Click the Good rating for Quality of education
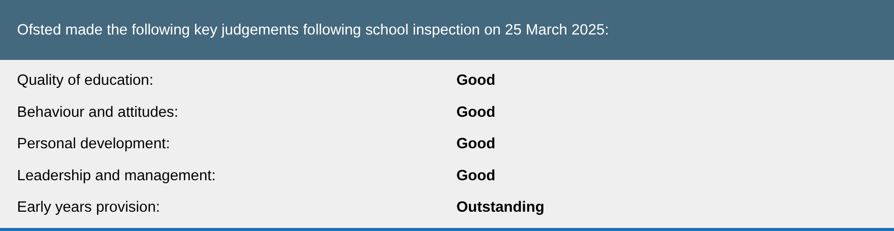The width and height of the screenshot is (894, 231). tap(475, 80)
